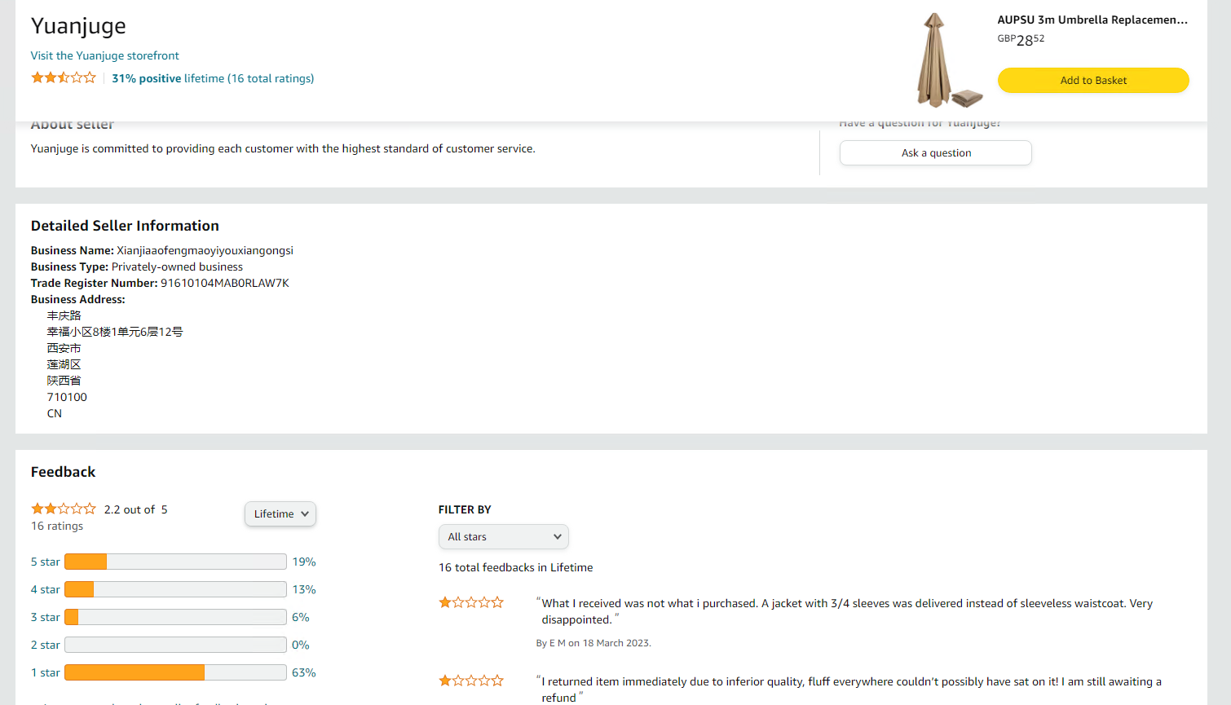Click the GBP 28.52 price
This screenshot has height=705, width=1231.
1021,39
